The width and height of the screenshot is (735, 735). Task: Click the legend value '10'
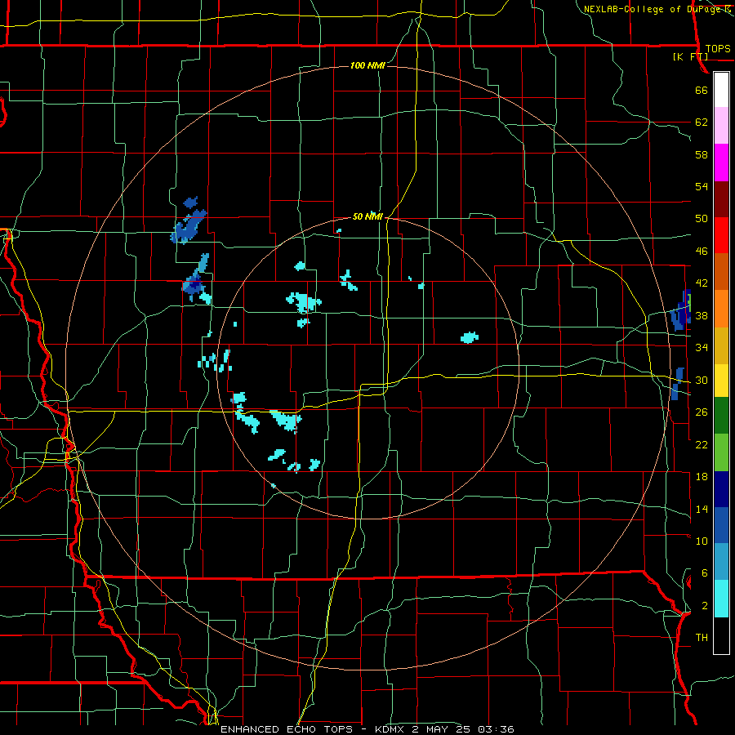tap(702, 541)
